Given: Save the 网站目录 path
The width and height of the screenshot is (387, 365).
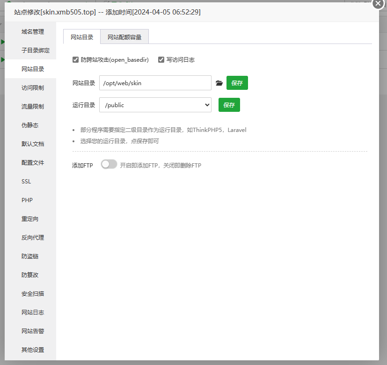Looking at the screenshot, I should pos(237,83).
